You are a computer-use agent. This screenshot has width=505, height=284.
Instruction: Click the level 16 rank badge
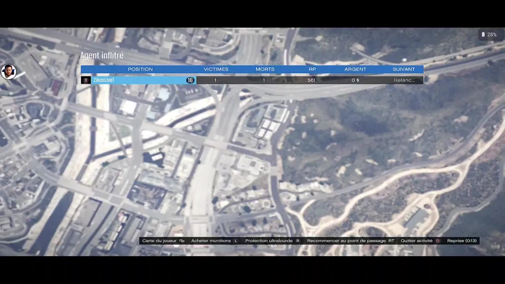pyautogui.click(x=190, y=80)
